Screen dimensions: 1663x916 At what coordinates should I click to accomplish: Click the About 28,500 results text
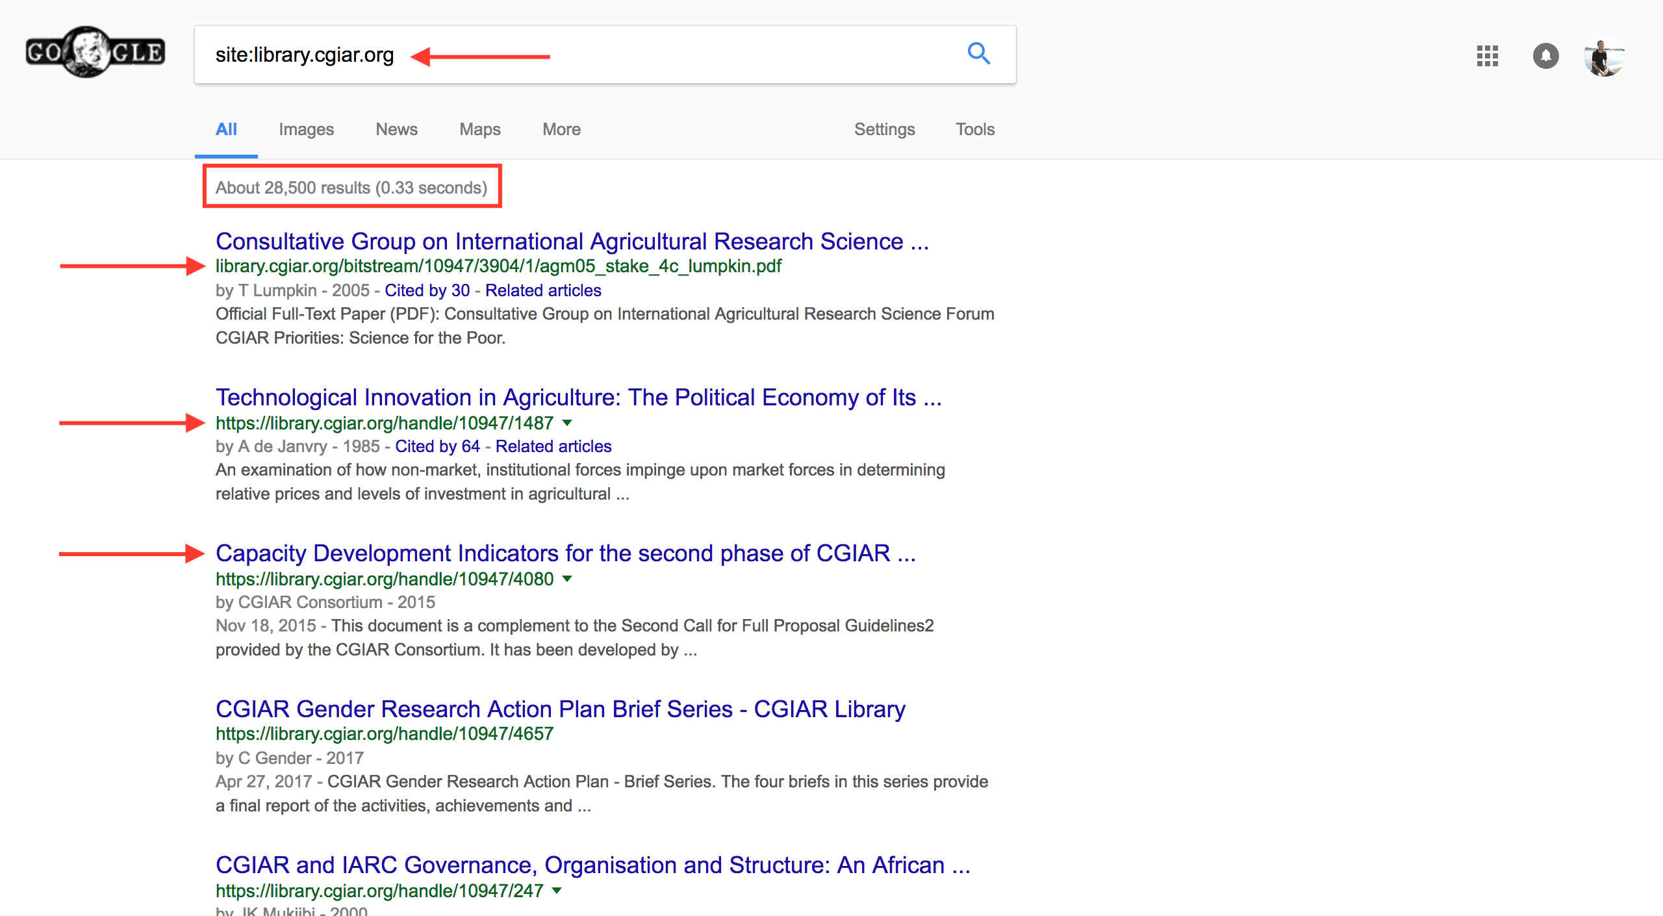(351, 188)
